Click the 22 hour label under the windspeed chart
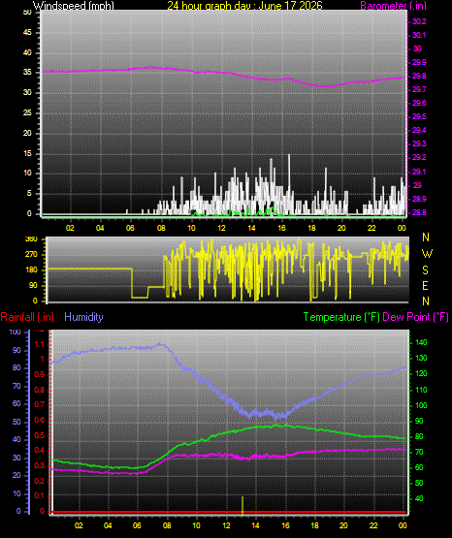 (371, 228)
